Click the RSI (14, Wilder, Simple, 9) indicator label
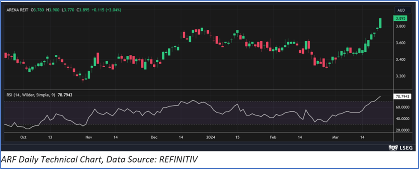The image size is (419, 169). (x=31, y=95)
